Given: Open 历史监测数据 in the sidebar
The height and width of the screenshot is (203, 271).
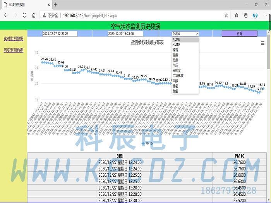Looking at the screenshot, I should (13, 50).
